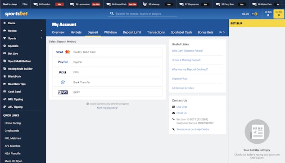Click the Email Us envelope icon
Screen dimensions: 285x163
(x=173, y=113)
